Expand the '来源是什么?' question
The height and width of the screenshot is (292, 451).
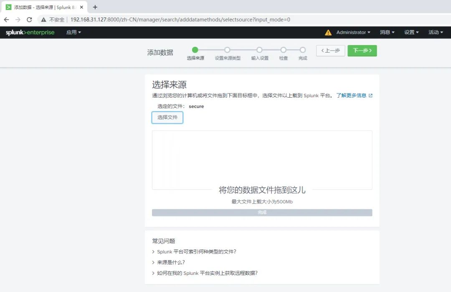click(169, 262)
